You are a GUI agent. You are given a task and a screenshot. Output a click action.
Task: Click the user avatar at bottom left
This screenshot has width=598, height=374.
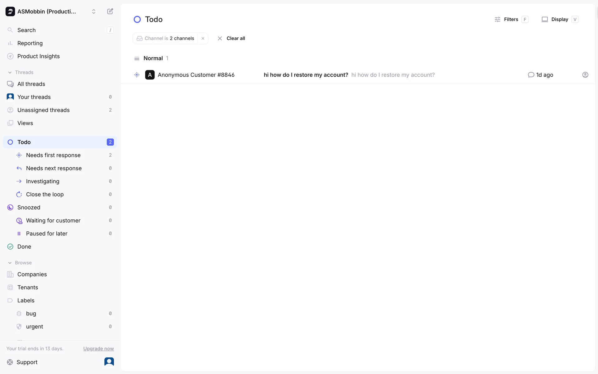(x=109, y=362)
